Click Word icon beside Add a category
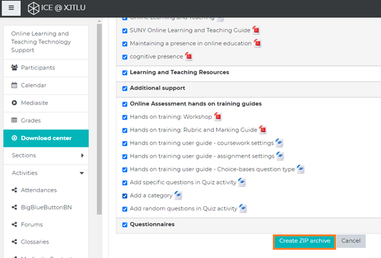Viewport: 381px width, 258px height. point(178,195)
